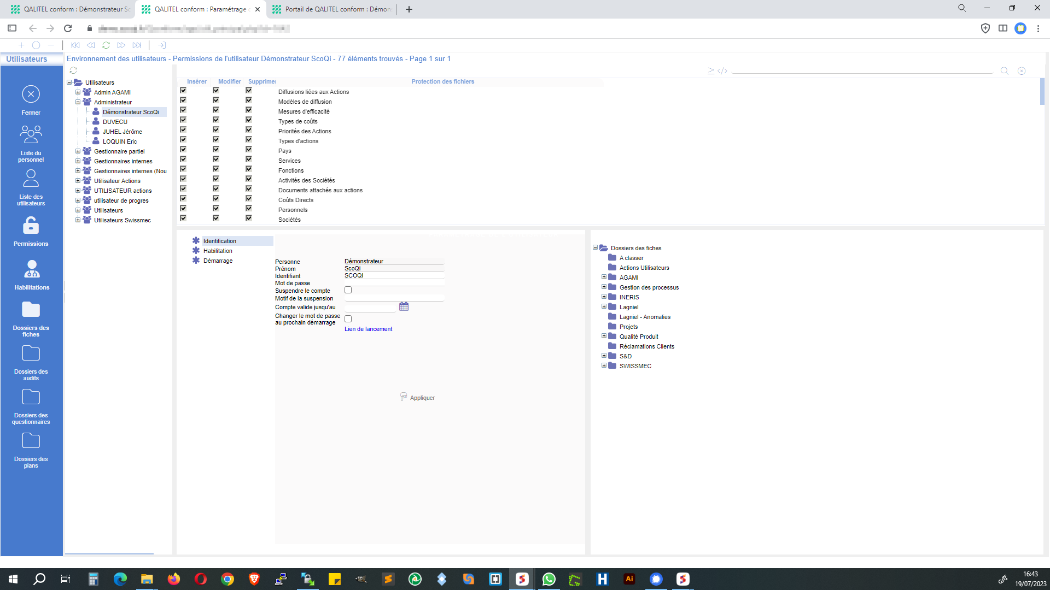Click the filter search input field
This screenshot has width=1050, height=590.
tap(862, 70)
